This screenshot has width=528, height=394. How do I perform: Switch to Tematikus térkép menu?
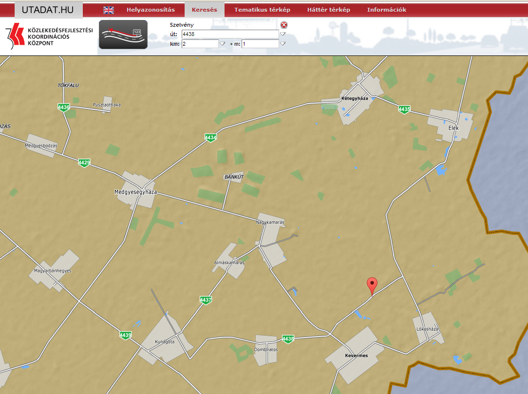[262, 10]
